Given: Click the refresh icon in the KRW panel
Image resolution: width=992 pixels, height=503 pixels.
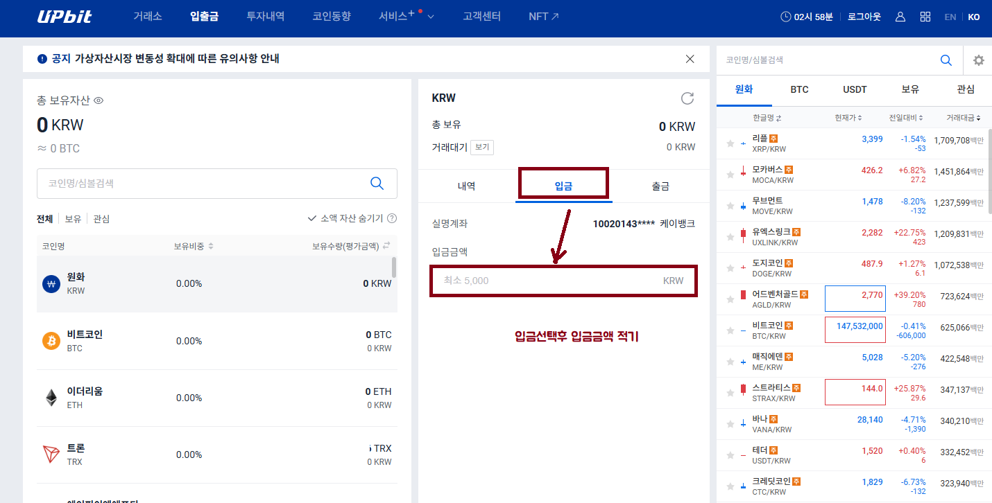Looking at the screenshot, I should pyautogui.click(x=687, y=98).
